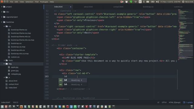Open the Packages menu
This screenshot has width=194, height=109.
[x=44, y=2]
